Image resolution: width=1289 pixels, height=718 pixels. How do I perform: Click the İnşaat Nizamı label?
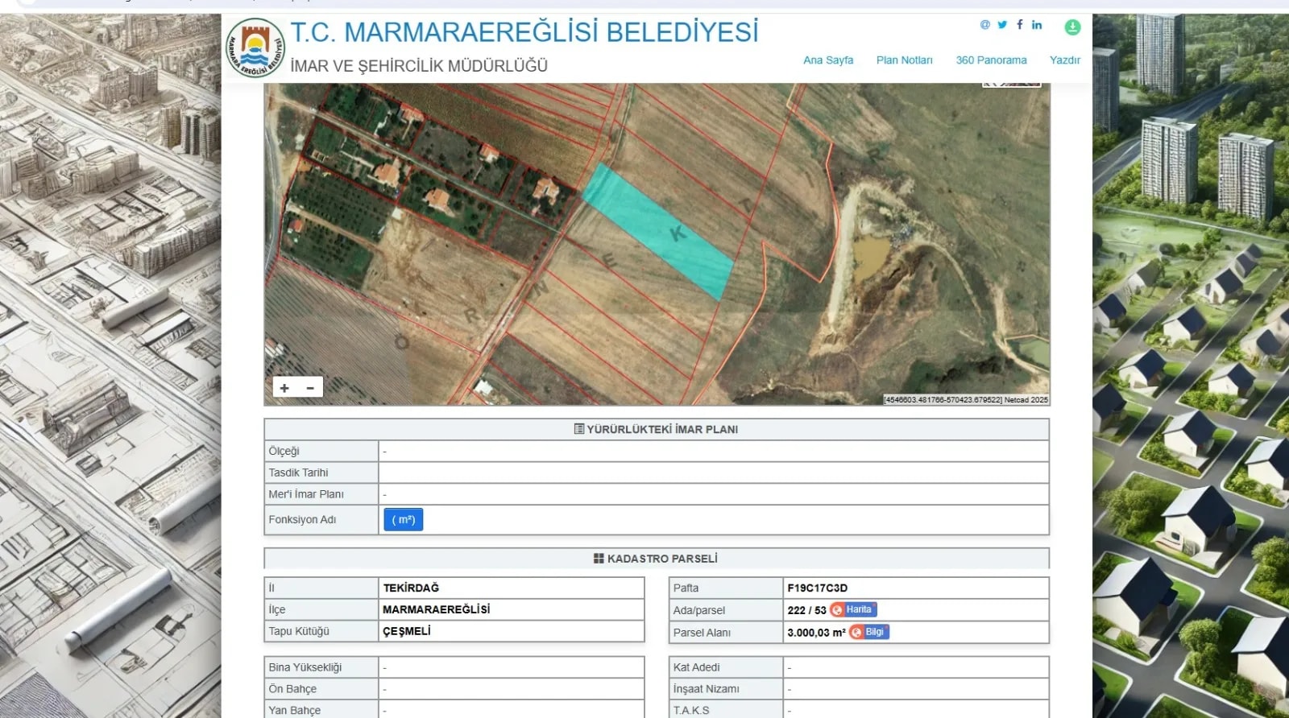point(707,689)
